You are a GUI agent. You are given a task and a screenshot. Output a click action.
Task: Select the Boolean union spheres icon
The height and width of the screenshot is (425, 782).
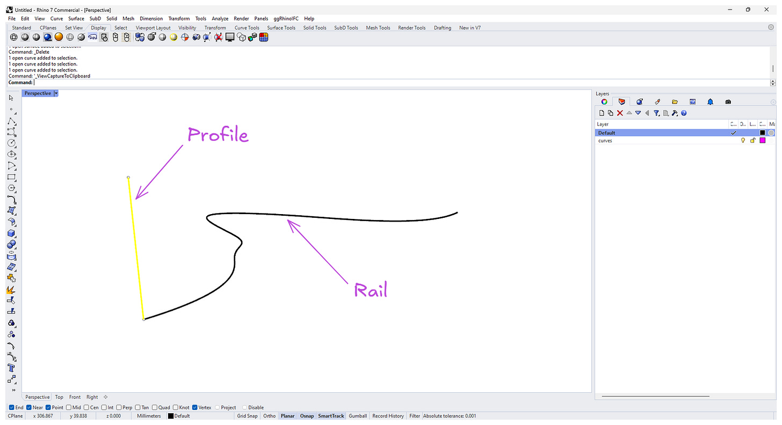11,245
